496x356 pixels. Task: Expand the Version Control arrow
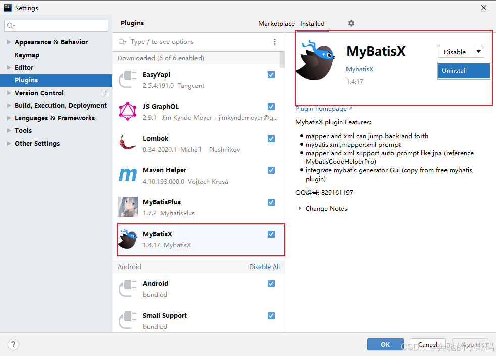[9, 93]
